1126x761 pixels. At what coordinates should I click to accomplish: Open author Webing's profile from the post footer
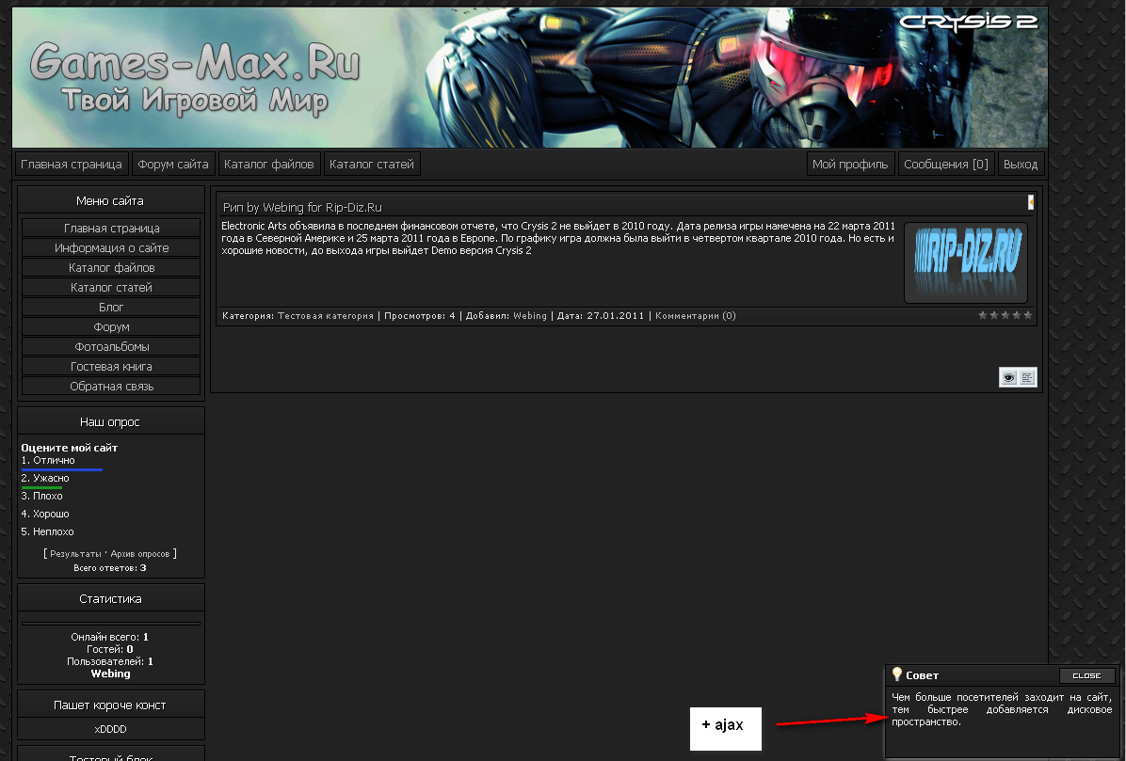click(x=530, y=315)
